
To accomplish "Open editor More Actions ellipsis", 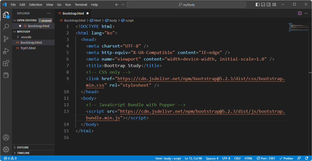I will click(x=306, y=13).
